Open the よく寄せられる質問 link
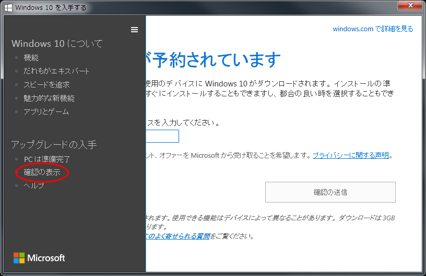426x276 pixels. (178, 236)
